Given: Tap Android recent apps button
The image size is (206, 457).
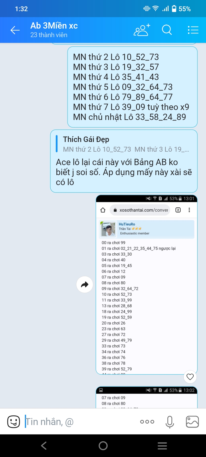Looking at the screenshot, I should (x=162, y=446).
